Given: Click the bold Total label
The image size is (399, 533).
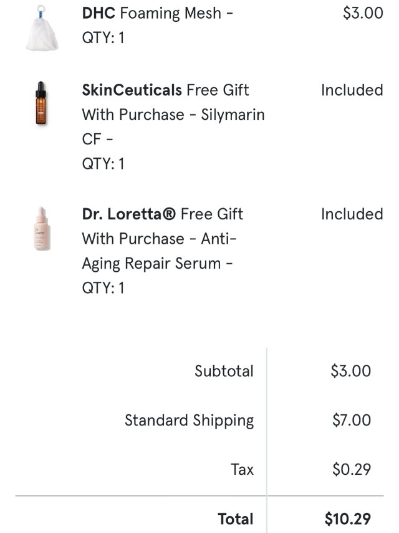Looking at the screenshot, I should point(235,519).
